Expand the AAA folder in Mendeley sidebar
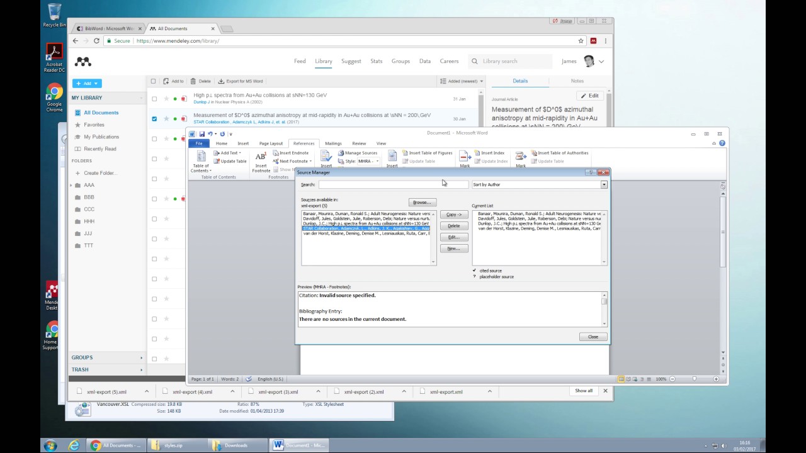Screen dimensions: 806x453 point(71,185)
